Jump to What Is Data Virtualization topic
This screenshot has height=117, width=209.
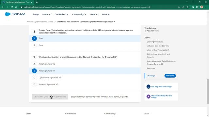click(158, 50)
